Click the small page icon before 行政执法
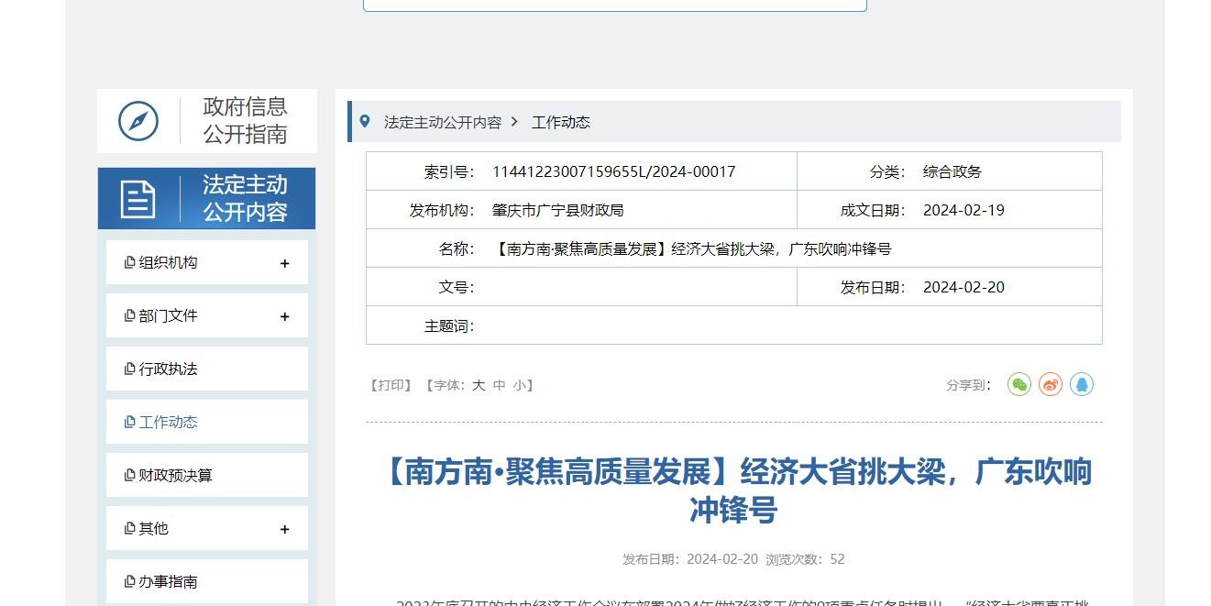1211x606 pixels. pyautogui.click(x=129, y=369)
